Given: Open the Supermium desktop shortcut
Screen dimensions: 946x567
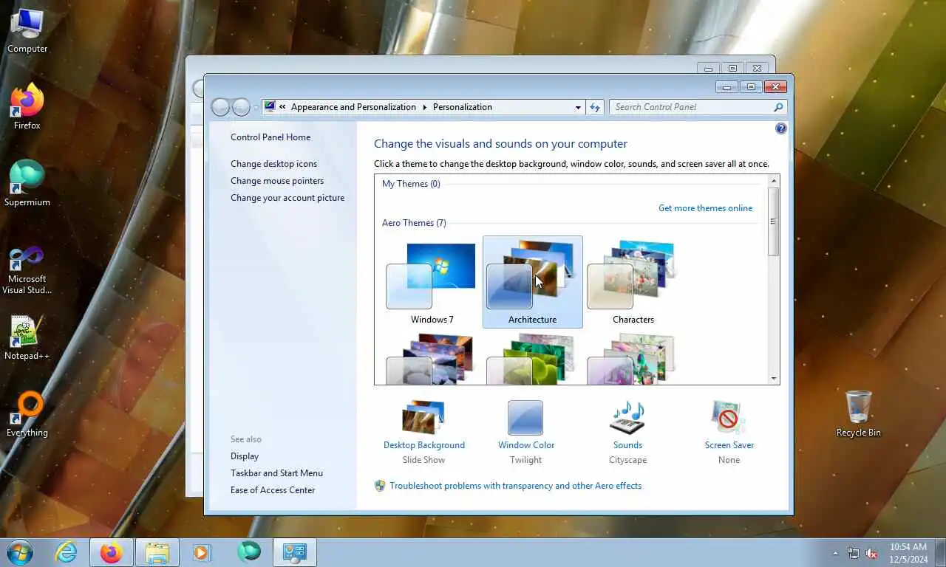Looking at the screenshot, I should (27, 183).
